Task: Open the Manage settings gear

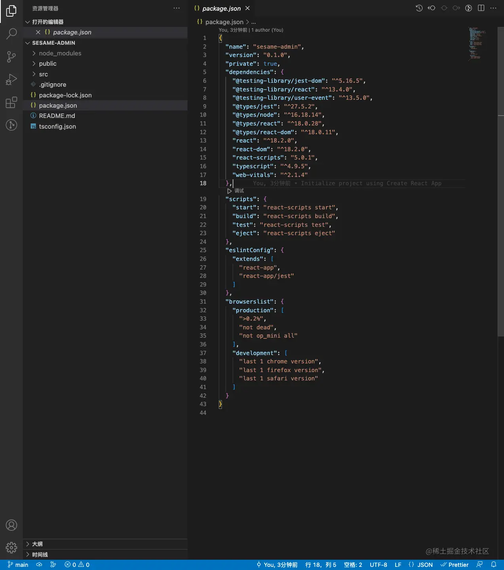Action: click(x=11, y=548)
